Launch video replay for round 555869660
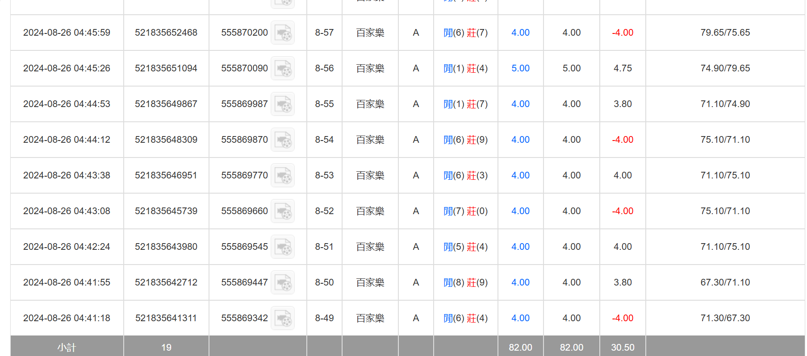The width and height of the screenshot is (807, 356). pyautogui.click(x=282, y=211)
